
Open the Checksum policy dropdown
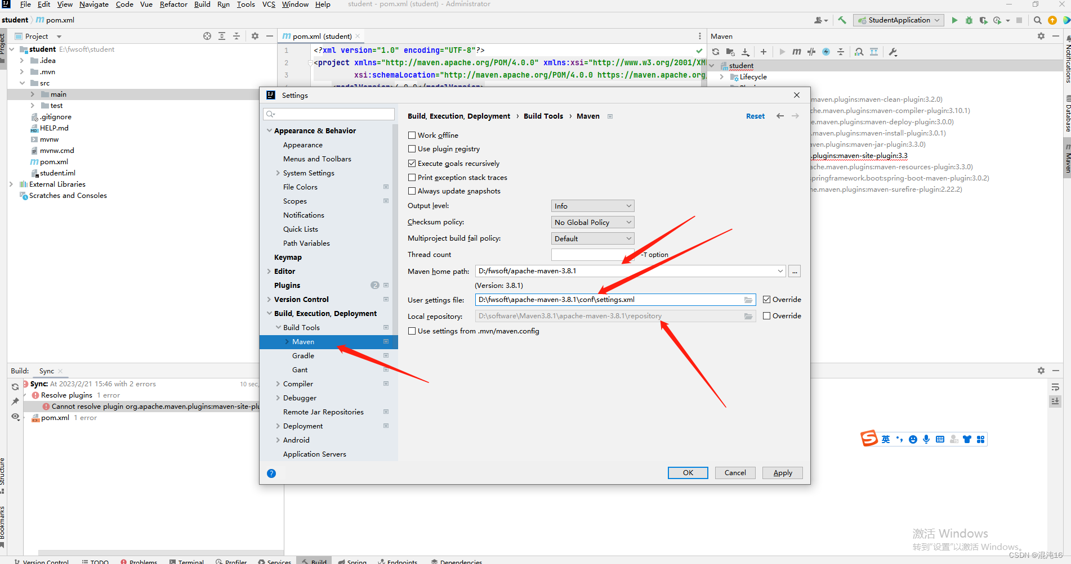592,222
